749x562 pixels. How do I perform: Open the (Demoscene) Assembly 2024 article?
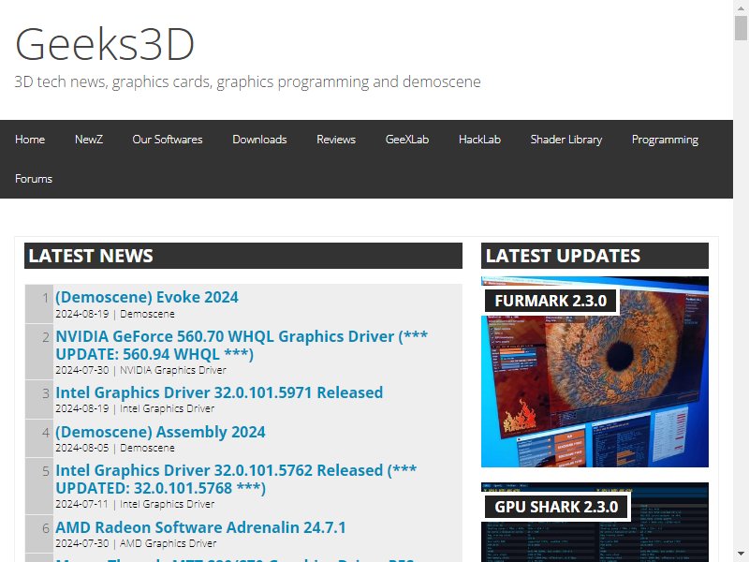click(160, 432)
